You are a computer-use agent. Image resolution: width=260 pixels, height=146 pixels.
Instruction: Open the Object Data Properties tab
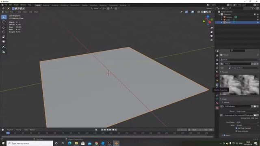point(217,99)
